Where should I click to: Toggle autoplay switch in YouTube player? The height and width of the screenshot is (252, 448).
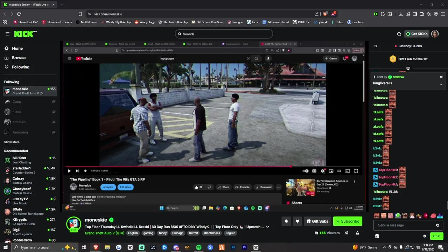click(x=306, y=171)
